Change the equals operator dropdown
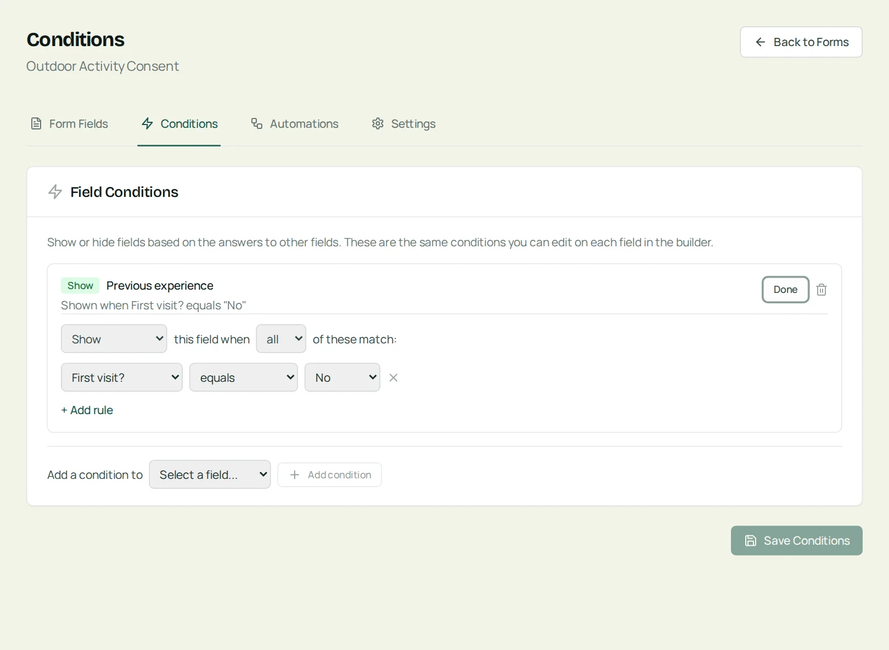The width and height of the screenshot is (889, 650). 244,377
